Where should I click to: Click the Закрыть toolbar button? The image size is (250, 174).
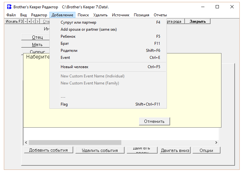[x=198, y=21]
